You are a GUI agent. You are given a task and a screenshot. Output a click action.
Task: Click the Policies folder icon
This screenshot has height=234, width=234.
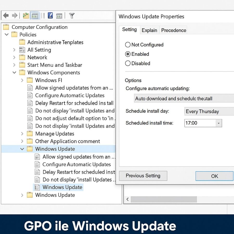(x=14, y=35)
